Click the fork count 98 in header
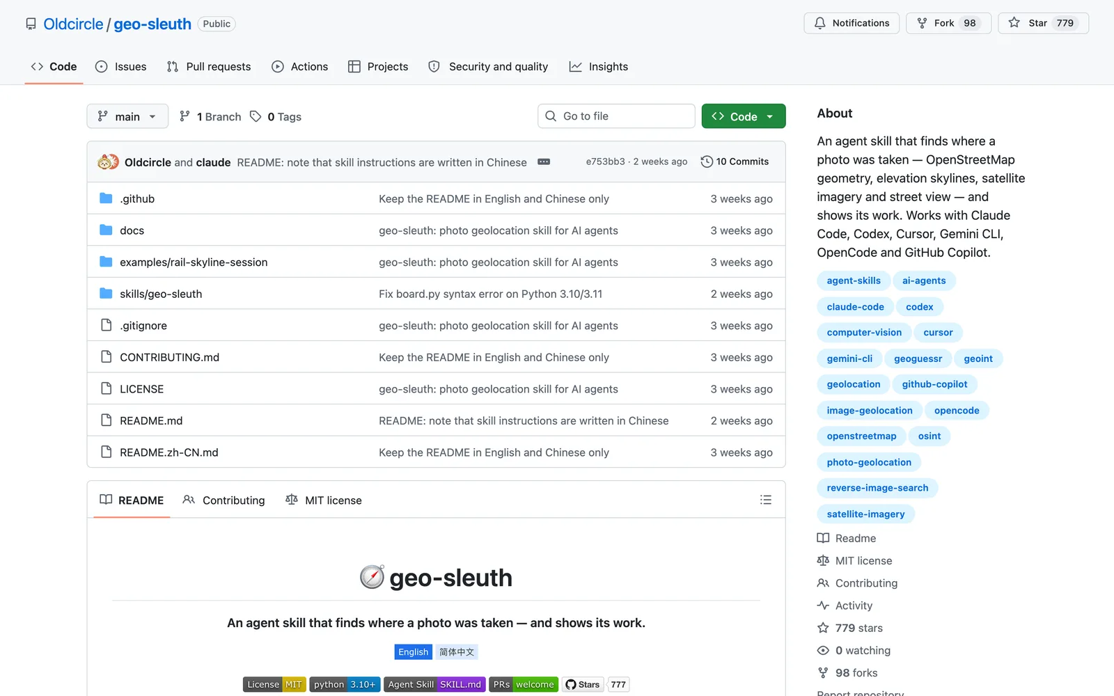Screen dimensions: 1114x696 [970, 23]
